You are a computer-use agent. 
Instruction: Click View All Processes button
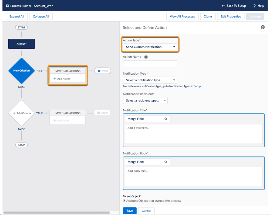click(182, 16)
